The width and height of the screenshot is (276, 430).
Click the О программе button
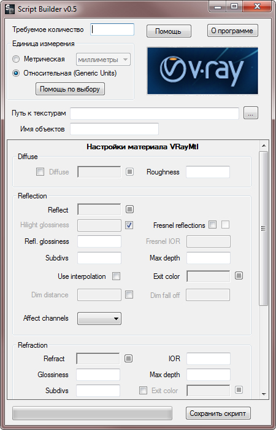pyautogui.click(x=232, y=31)
